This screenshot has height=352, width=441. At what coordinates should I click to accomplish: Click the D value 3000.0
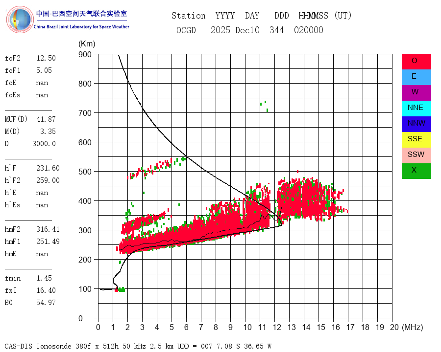click(44, 144)
